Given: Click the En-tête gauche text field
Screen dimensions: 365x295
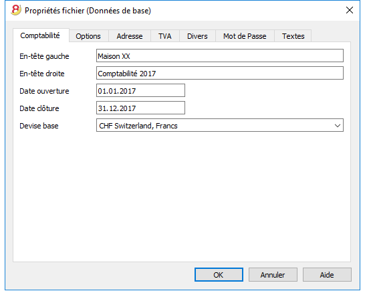Looking at the screenshot, I should click(220, 56).
